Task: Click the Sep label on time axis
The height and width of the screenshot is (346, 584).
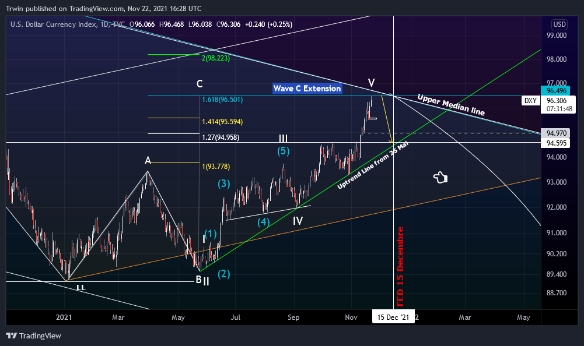Action: click(293, 317)
